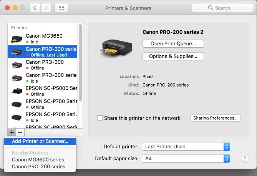This screenshot has height=176, width=257.
Task: Select EPSON SC-P5000 Series printer name
Action: click(x=51, y=88)
